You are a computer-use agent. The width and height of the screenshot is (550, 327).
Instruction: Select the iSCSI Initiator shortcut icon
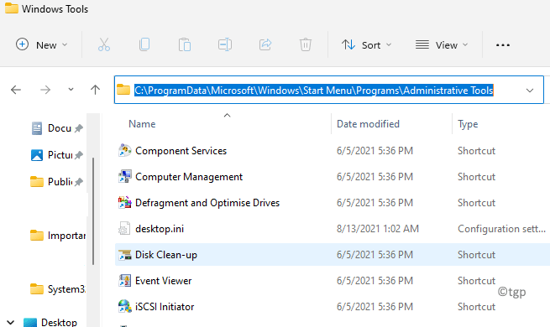124,306
